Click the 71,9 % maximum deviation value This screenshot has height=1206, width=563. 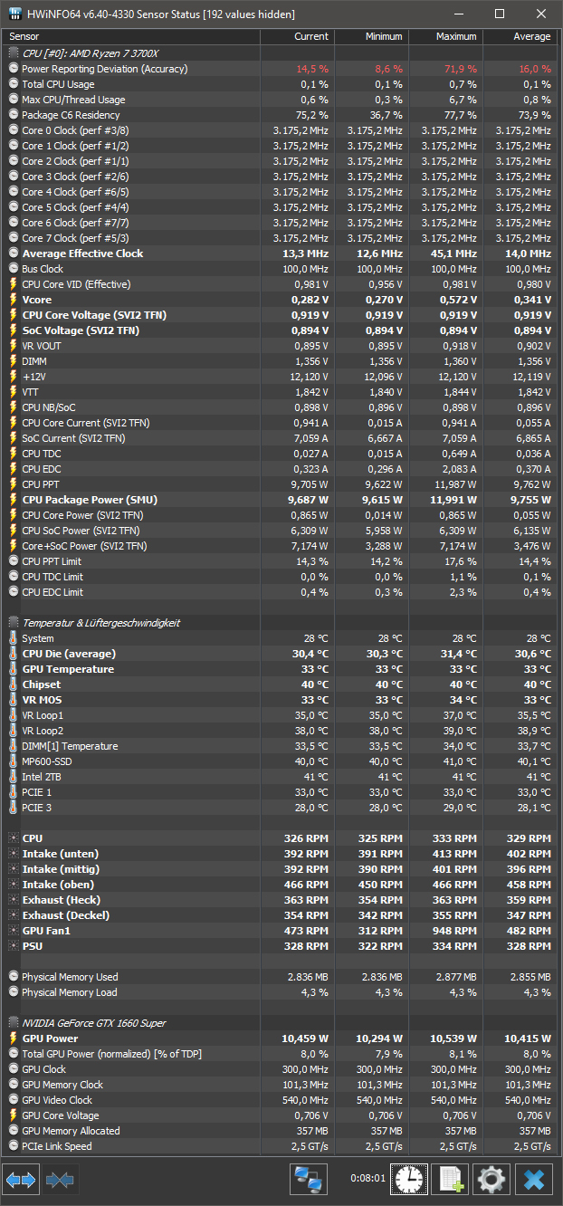tap(459, 69)
